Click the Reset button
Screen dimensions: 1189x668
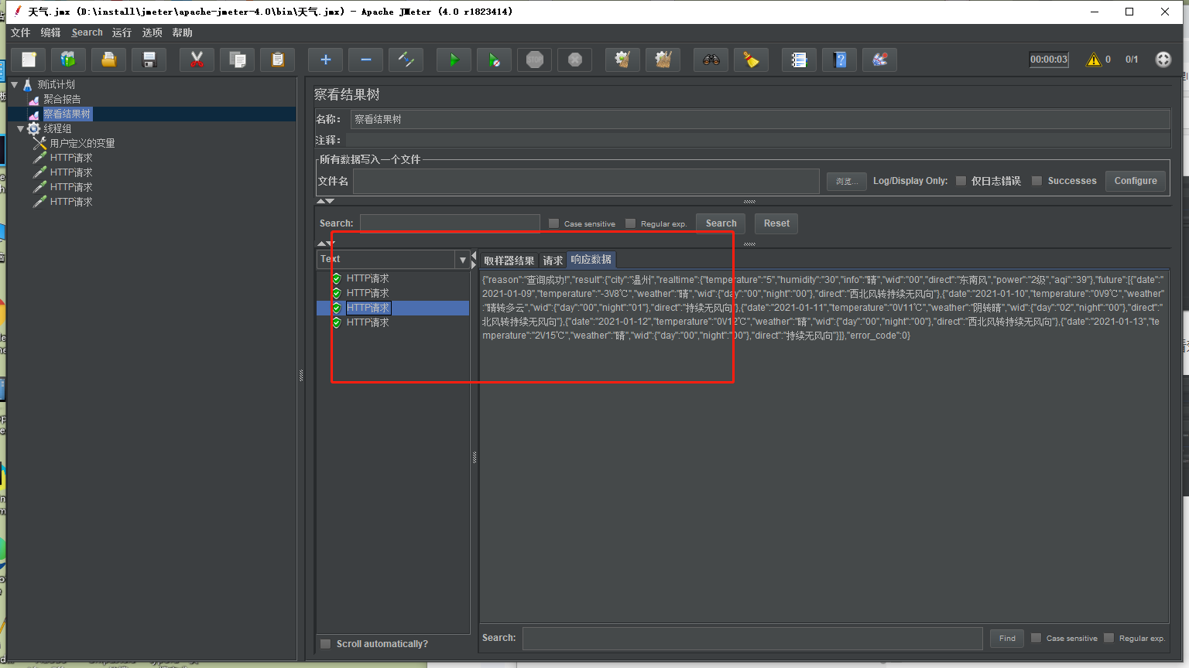click(x=776, y=223)
